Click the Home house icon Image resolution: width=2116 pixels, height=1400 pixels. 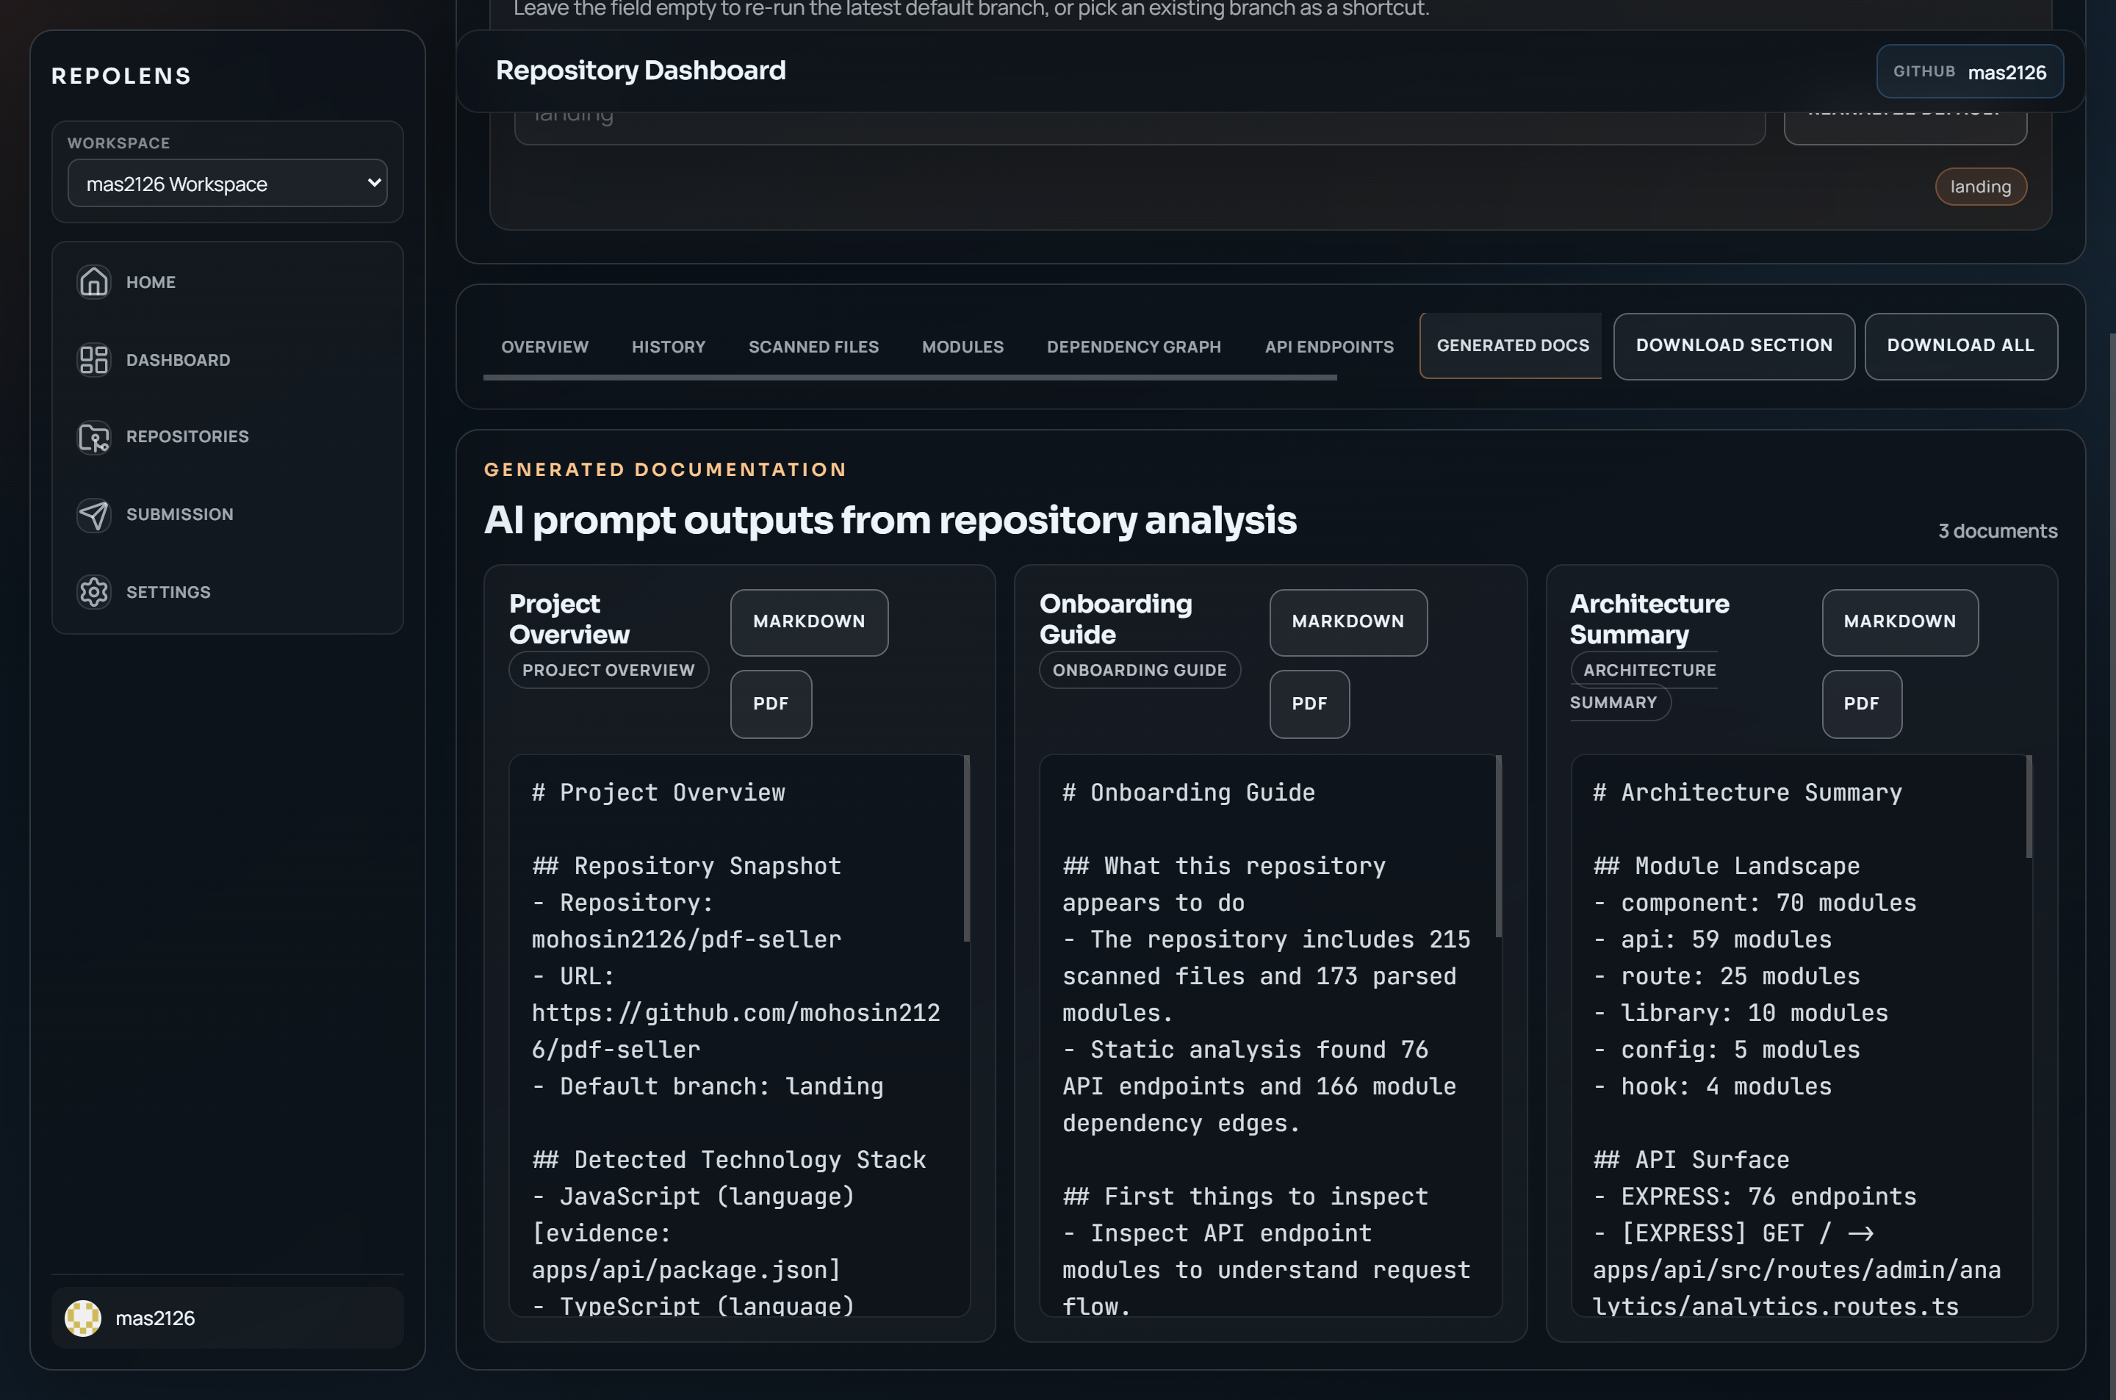click(94, 282)
